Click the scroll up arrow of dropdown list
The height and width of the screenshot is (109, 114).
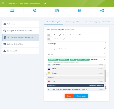(x=105, y=65)
